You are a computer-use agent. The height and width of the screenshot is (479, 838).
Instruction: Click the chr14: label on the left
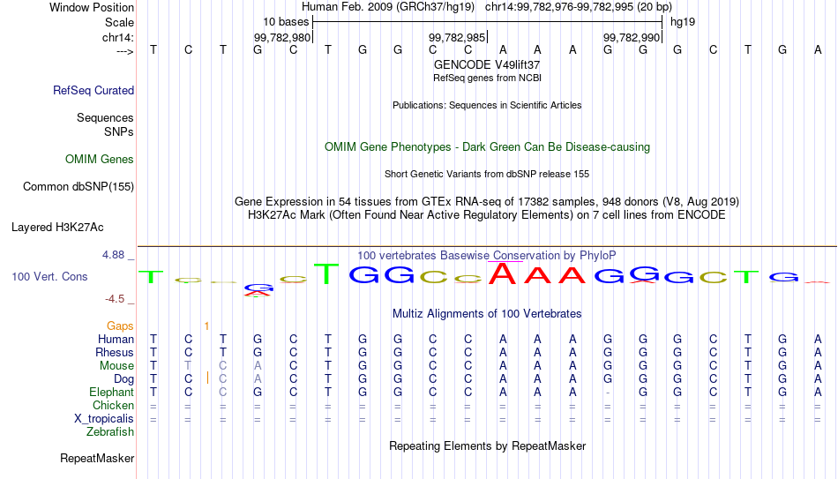point(117,37)
